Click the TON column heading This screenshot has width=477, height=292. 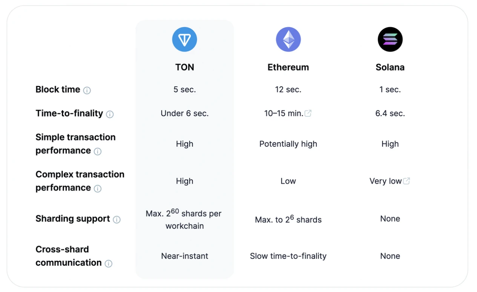pyautogui.click(x=184, y=67)
